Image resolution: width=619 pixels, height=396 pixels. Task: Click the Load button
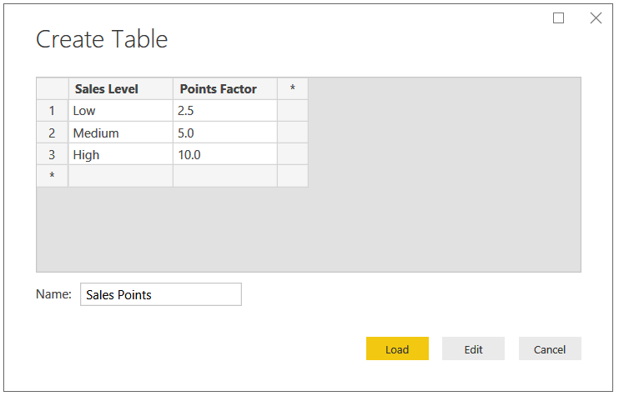coord(397,348)
